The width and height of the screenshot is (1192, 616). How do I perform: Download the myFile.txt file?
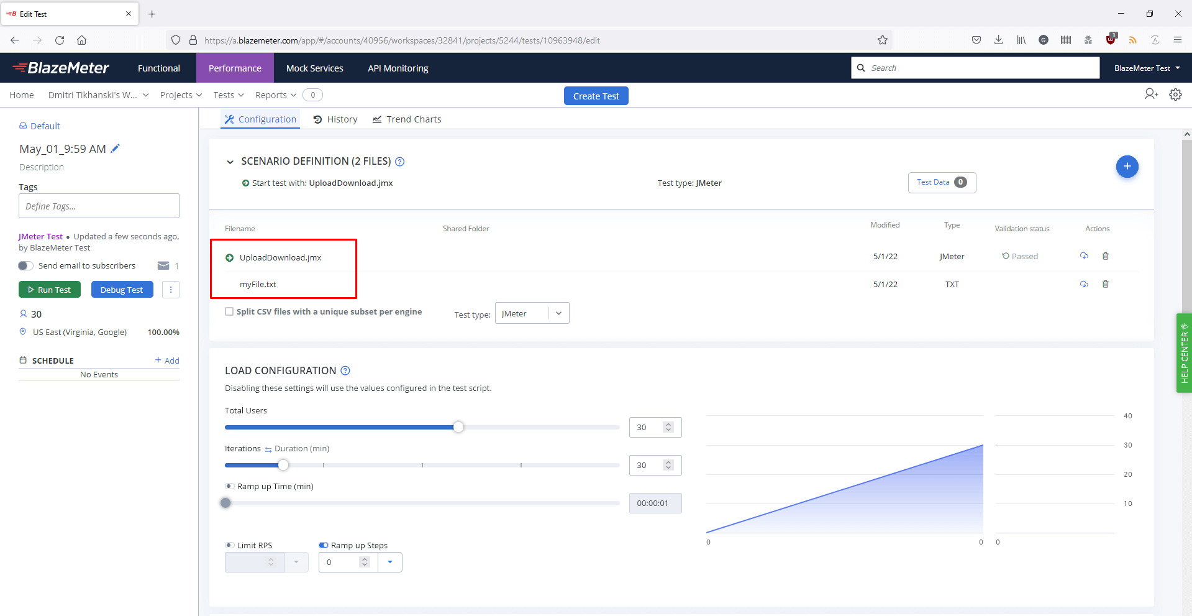1084,284
